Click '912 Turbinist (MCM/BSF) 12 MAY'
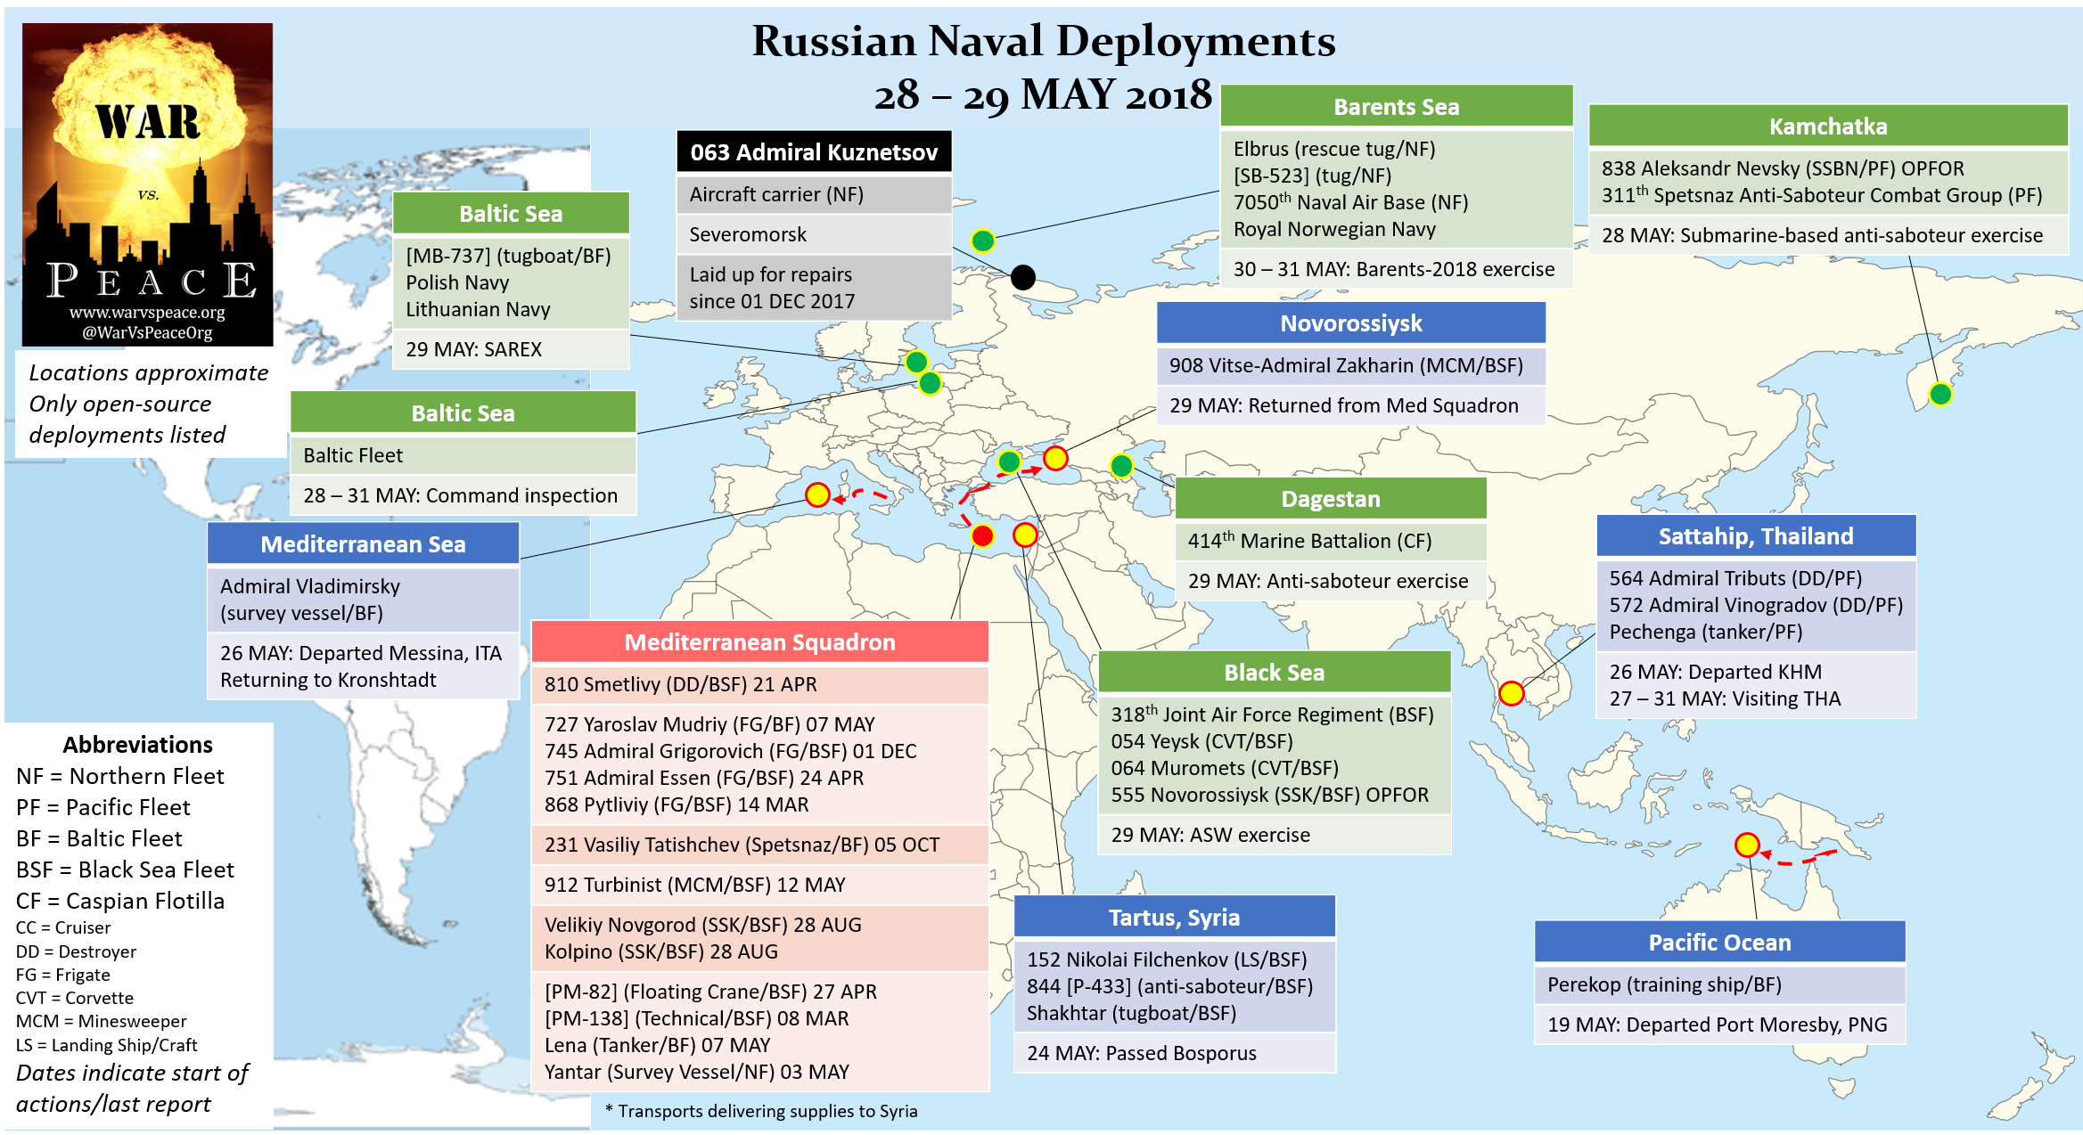The width and height of the screenshot is (2083, 1135). click(694, 885)
